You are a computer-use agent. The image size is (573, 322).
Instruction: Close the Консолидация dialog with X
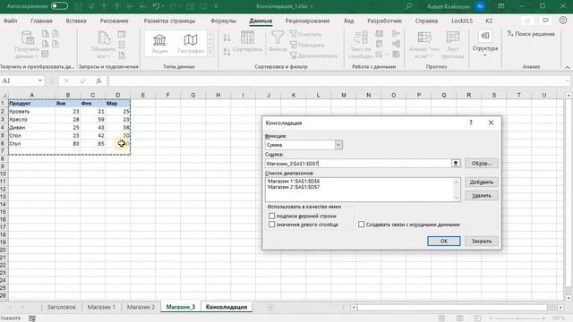[x=491, y=123]
